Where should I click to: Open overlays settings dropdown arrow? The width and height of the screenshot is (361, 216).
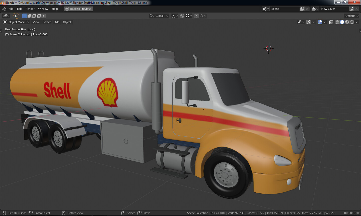point(325,22)
